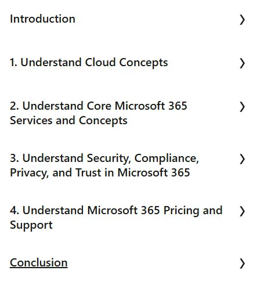Open chapter 1. Understand Cloud Concepts
The height and width of the screenshot is (285, 264).
(x=89, y=63)
